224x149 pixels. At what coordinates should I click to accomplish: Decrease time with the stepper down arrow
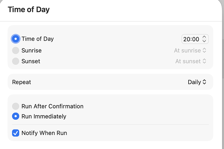204,41
